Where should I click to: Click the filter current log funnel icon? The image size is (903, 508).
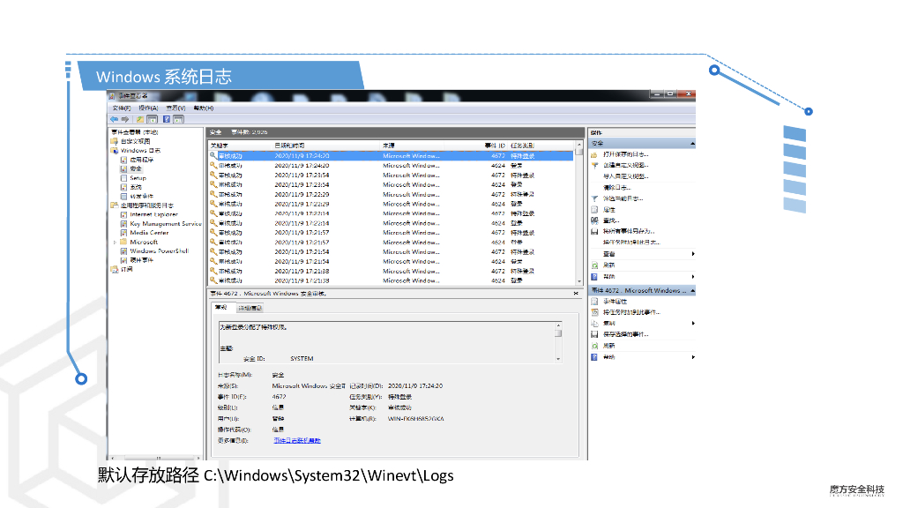pos(594,198)
